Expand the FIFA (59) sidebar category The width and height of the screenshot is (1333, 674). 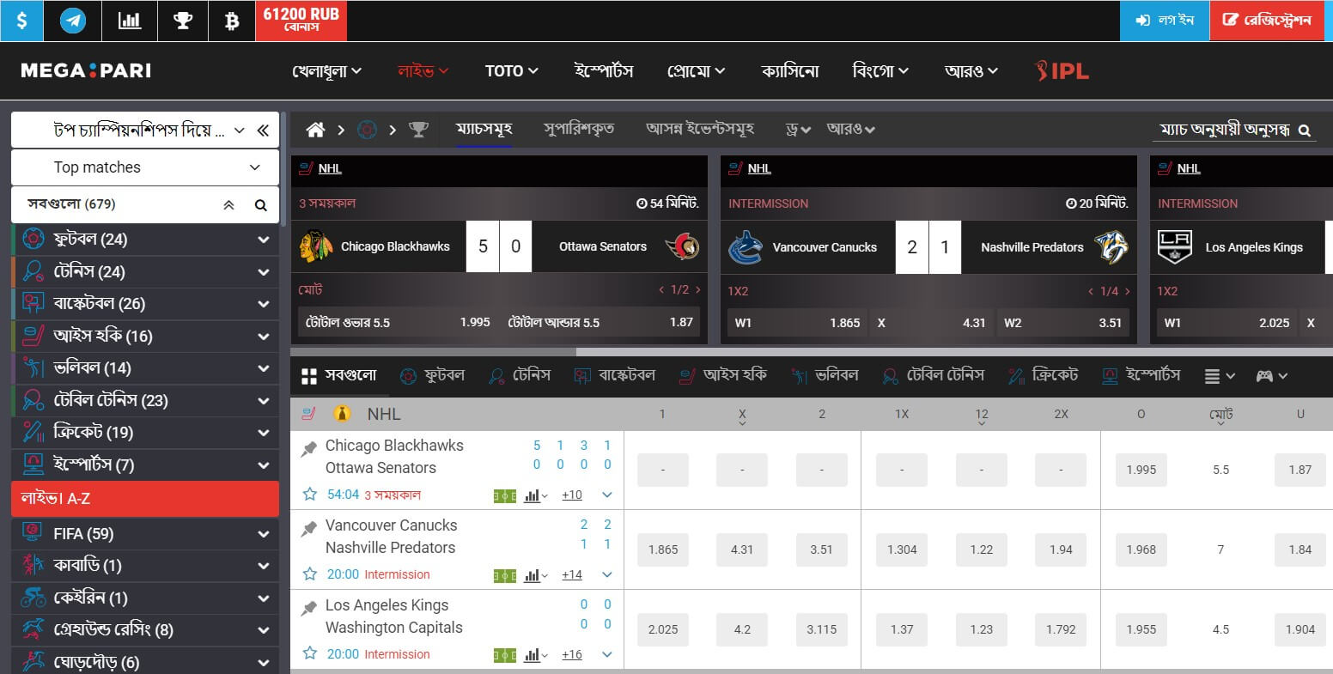(264, 534)
